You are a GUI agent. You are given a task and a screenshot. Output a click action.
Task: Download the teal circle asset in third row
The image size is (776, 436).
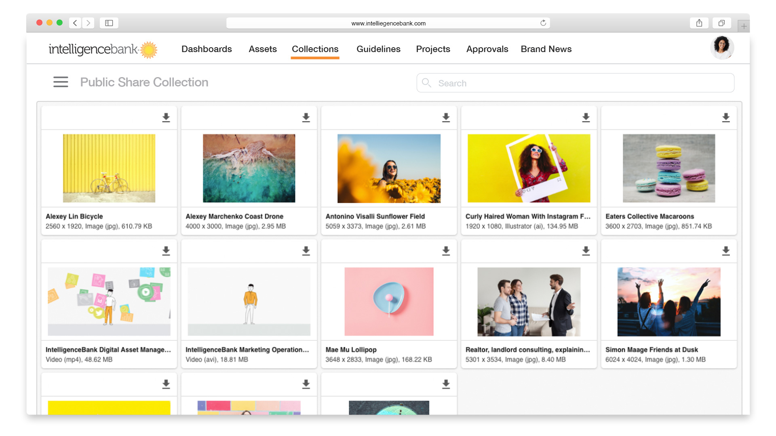point(446,384)
